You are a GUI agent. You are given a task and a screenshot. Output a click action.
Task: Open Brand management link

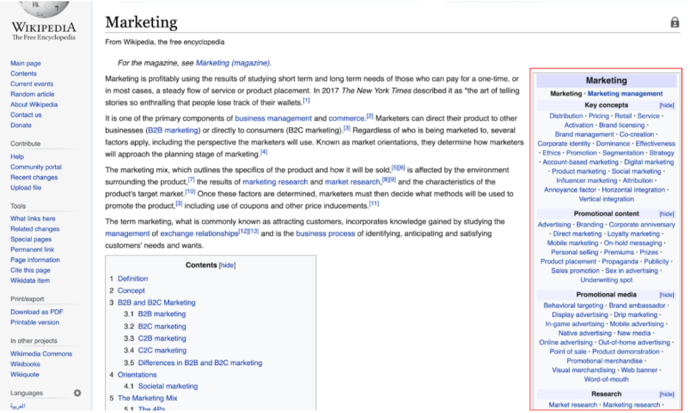click(584, 135)
